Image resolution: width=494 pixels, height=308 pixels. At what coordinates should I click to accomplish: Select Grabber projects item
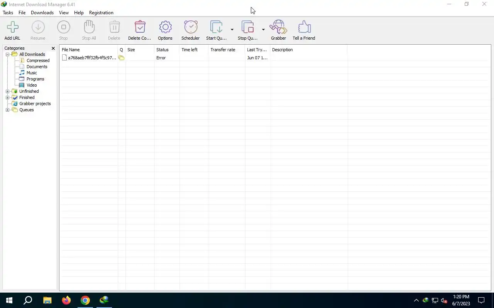click(35, 104)
